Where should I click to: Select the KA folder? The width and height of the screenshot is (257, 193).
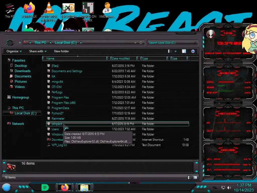(117, 76)
